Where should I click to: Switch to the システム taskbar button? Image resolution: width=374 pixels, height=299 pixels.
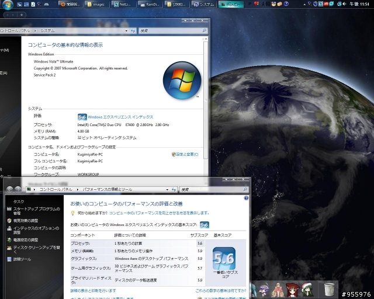point(203,4)
